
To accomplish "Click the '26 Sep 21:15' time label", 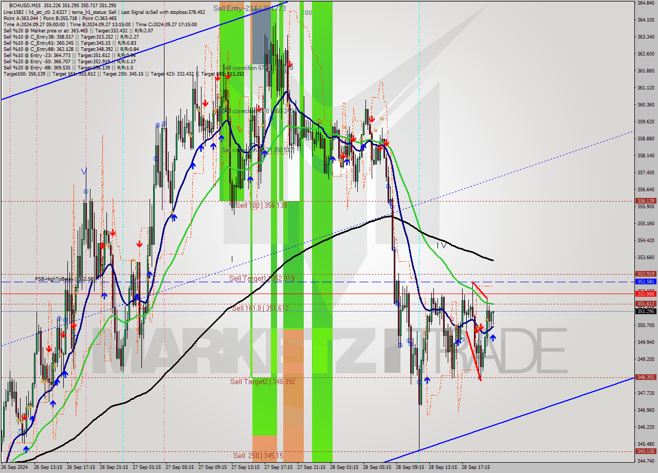I will [x=115, y=467].
